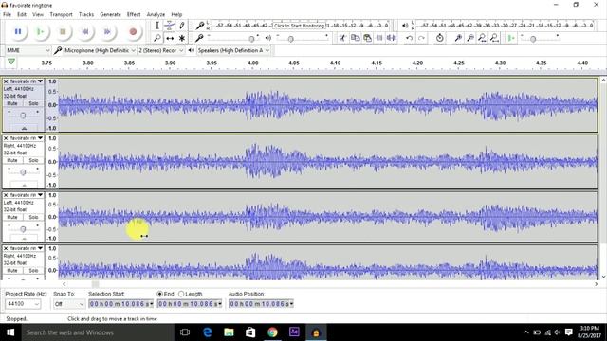Open the MME audio host dropdown
607x341 pixels.
(28, 50)
